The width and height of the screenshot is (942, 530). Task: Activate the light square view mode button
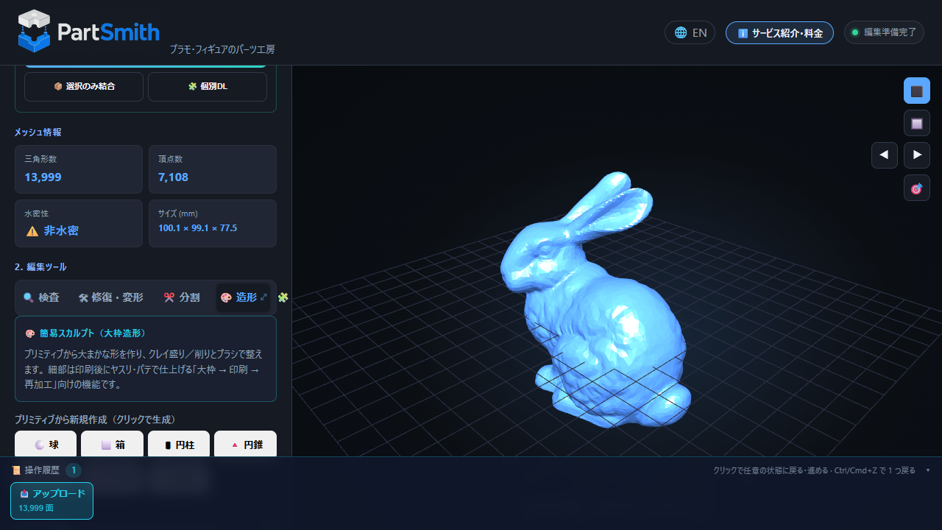click(917, 123)
